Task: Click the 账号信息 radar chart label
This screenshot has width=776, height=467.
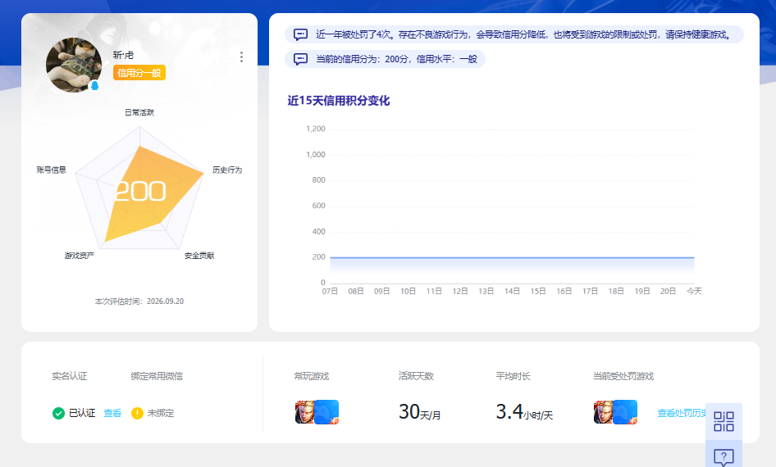Action: tap(52, 170)
